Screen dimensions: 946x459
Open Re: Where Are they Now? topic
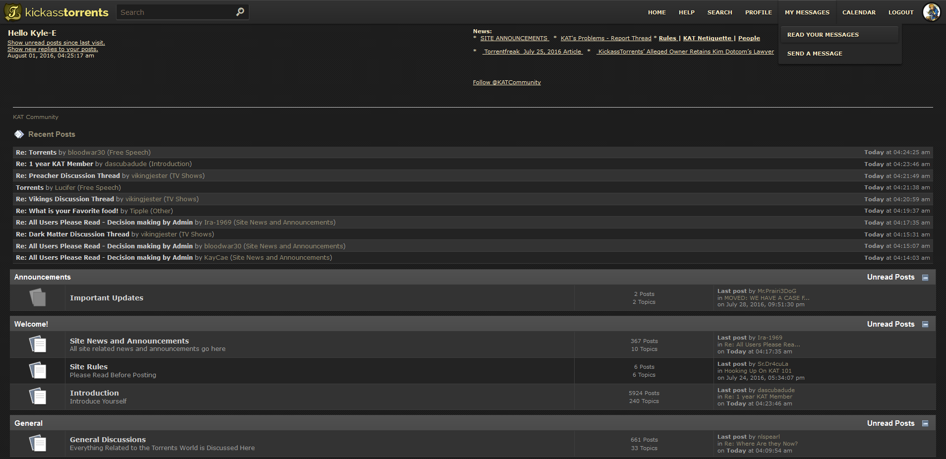click(761, 444)
